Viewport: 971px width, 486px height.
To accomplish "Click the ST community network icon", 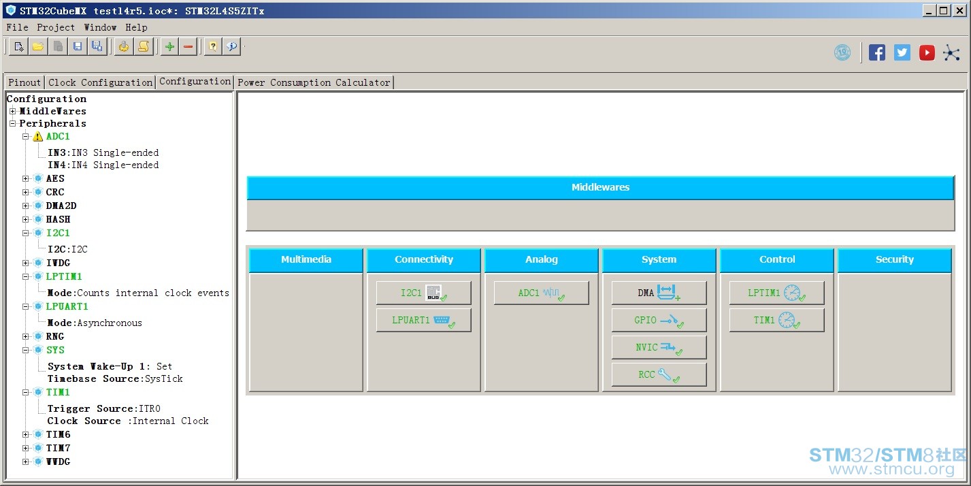I will click(x=952, y=52).
